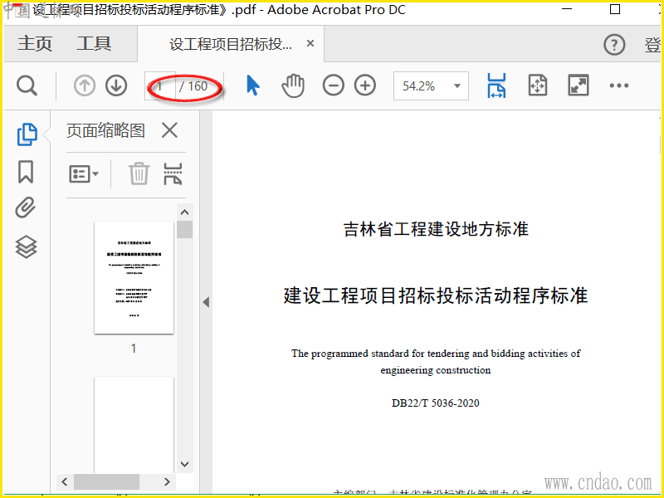Click thumbnail panel scroll down arrow

[184, 464]
